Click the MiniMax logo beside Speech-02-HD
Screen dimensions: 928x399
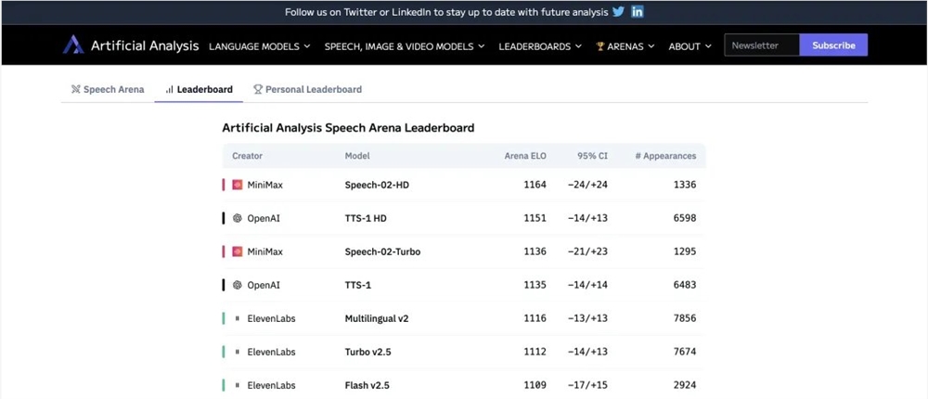238,185
